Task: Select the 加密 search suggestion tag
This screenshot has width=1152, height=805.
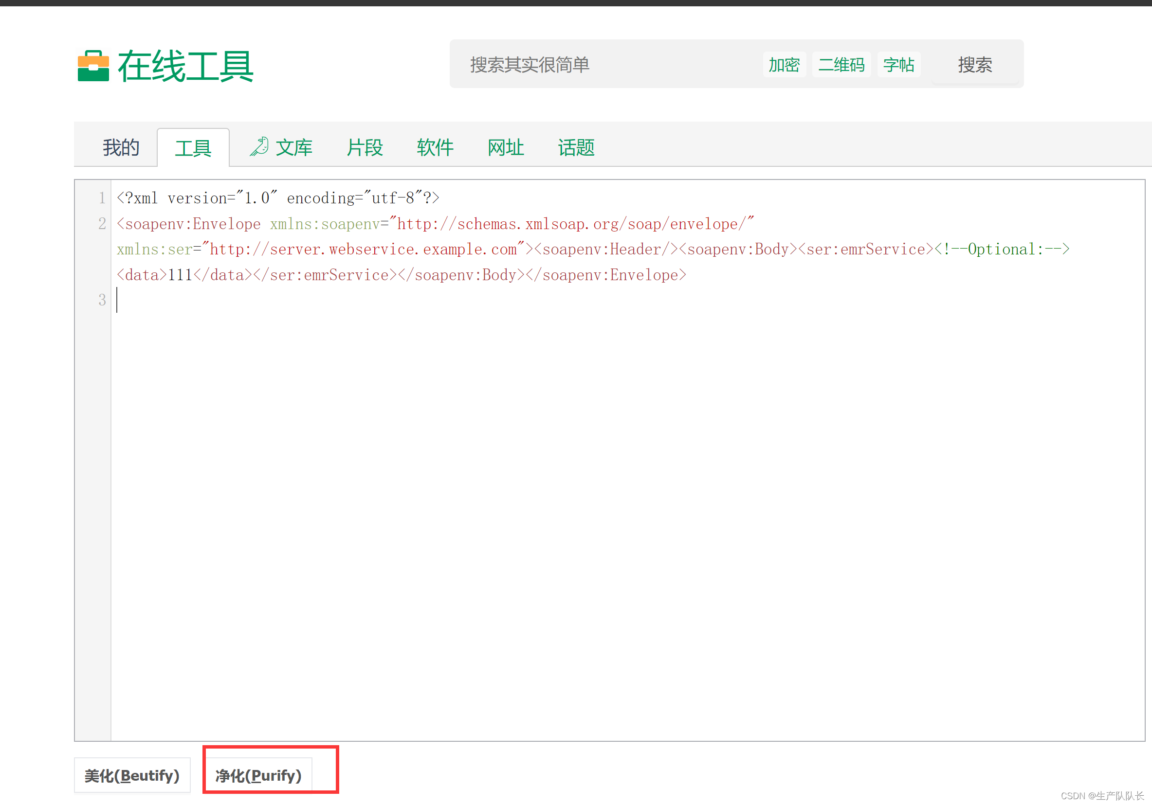Action: (784, 65)
